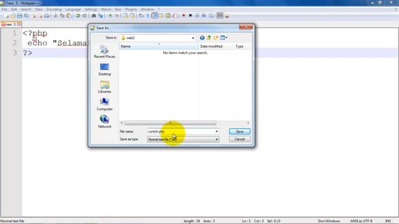The width and height of the screenshot is (399, 224).
Task: Open the Language menu
Action: tap(73, 9)
